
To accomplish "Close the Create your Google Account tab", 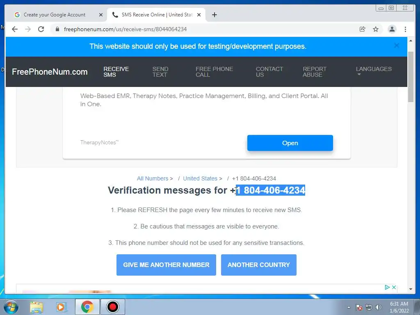I will [101, 15].
